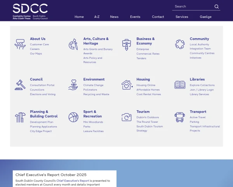Open Chief Executive's Report inline link
Screen dimensions: 233x187
(x=73, y=181)
